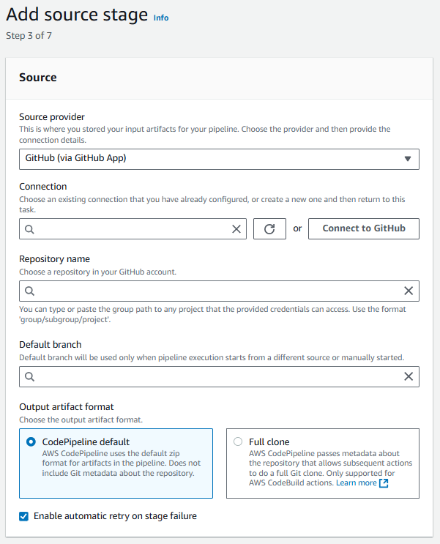The height and width of the screenshot is (544, 440).
Task: Click the external link icon after Learn more
Action: [384, 483]
